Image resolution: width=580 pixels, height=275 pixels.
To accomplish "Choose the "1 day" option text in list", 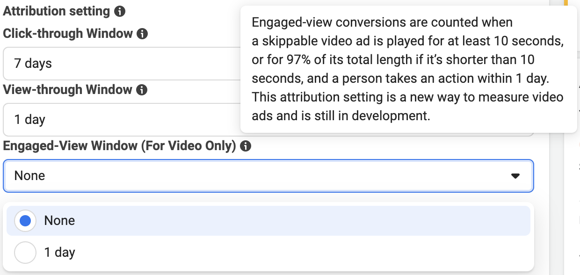I will [x=59, y=253].
